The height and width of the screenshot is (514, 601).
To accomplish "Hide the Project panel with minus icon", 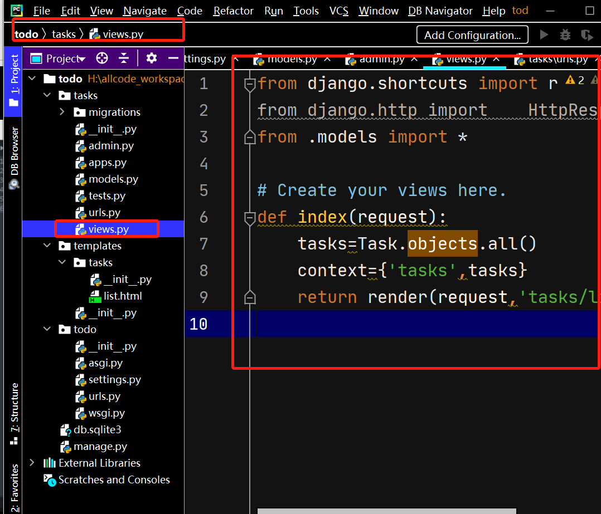I will pyautogui.click(x=173, y=58).
